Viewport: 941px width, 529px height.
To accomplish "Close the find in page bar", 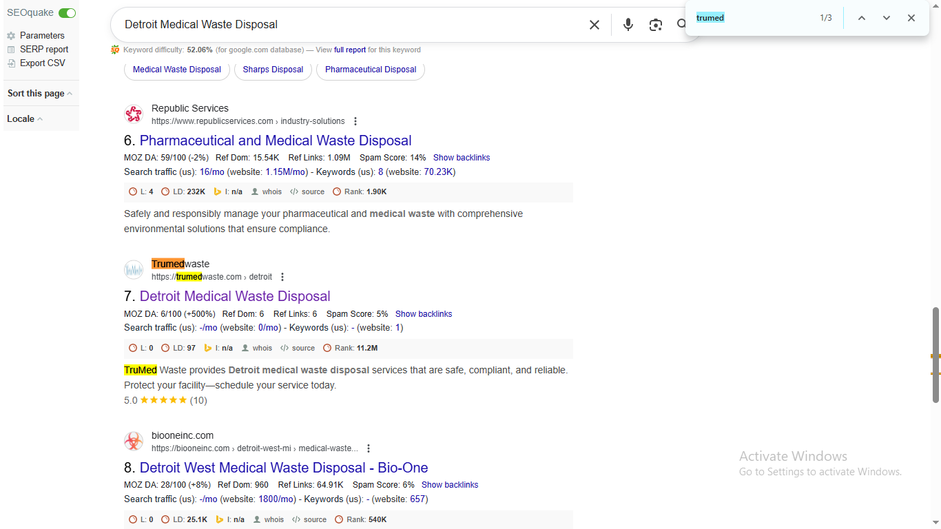I will (911, 18).
